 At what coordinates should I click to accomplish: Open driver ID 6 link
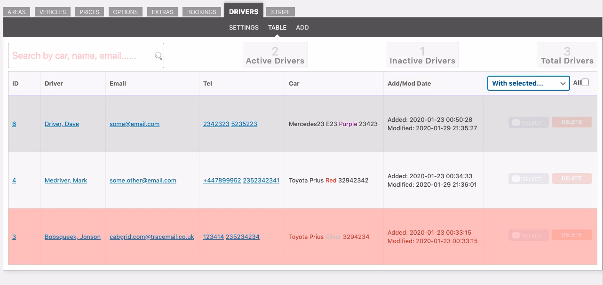click(x=14, y=124)
